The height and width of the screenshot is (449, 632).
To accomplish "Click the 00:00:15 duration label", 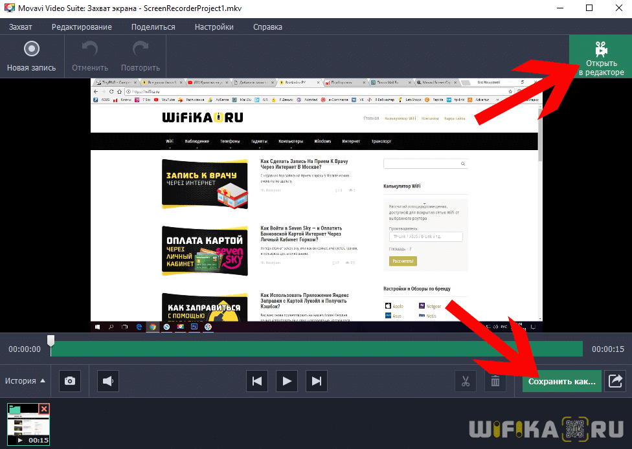I will 608,349.
